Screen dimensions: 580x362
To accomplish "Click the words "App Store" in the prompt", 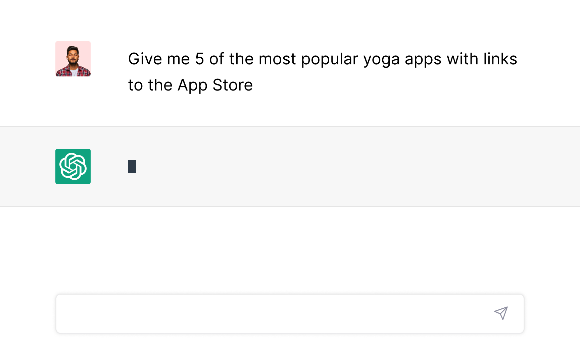I will click(x=215, y=85).
